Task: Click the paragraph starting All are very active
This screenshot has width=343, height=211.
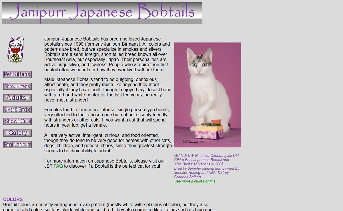Action: [x=107, y=143]
